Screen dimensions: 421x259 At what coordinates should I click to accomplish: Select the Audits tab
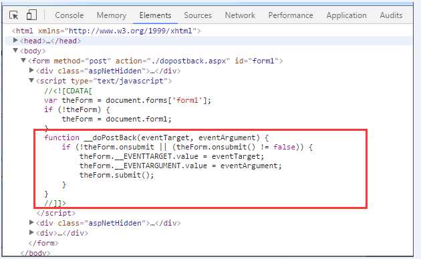click(x=391, y=15)
